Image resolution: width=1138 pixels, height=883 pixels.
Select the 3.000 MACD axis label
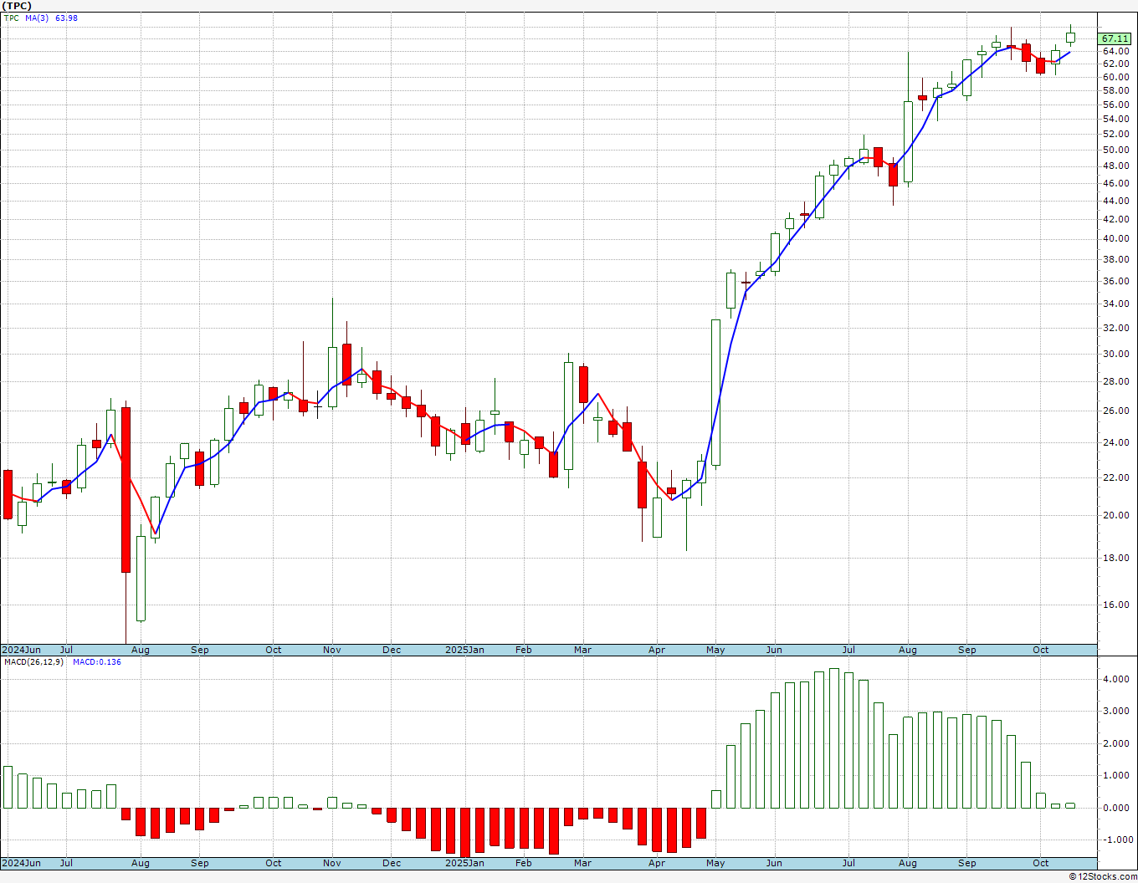pos(1117,711)
